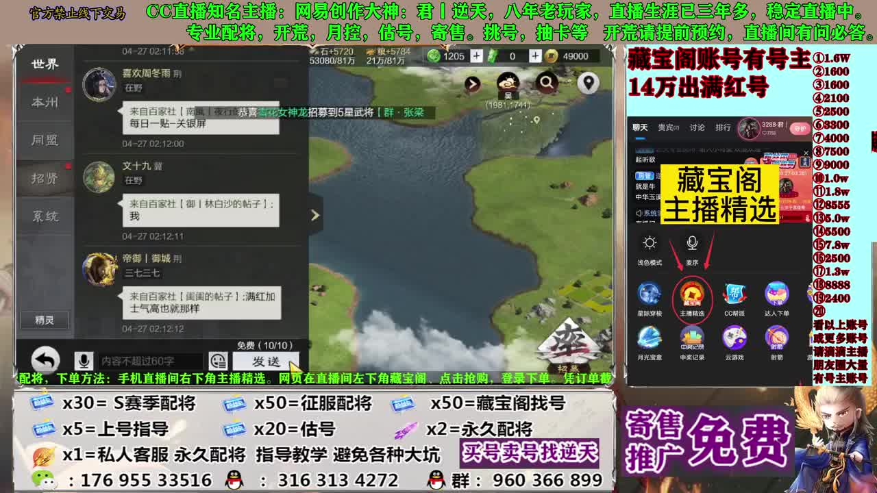Click the x30=S赛季配将 gift ticket icon
877x493 pixels.
click(42, 403)
